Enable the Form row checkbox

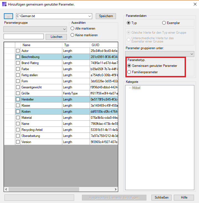coord(18,81)
